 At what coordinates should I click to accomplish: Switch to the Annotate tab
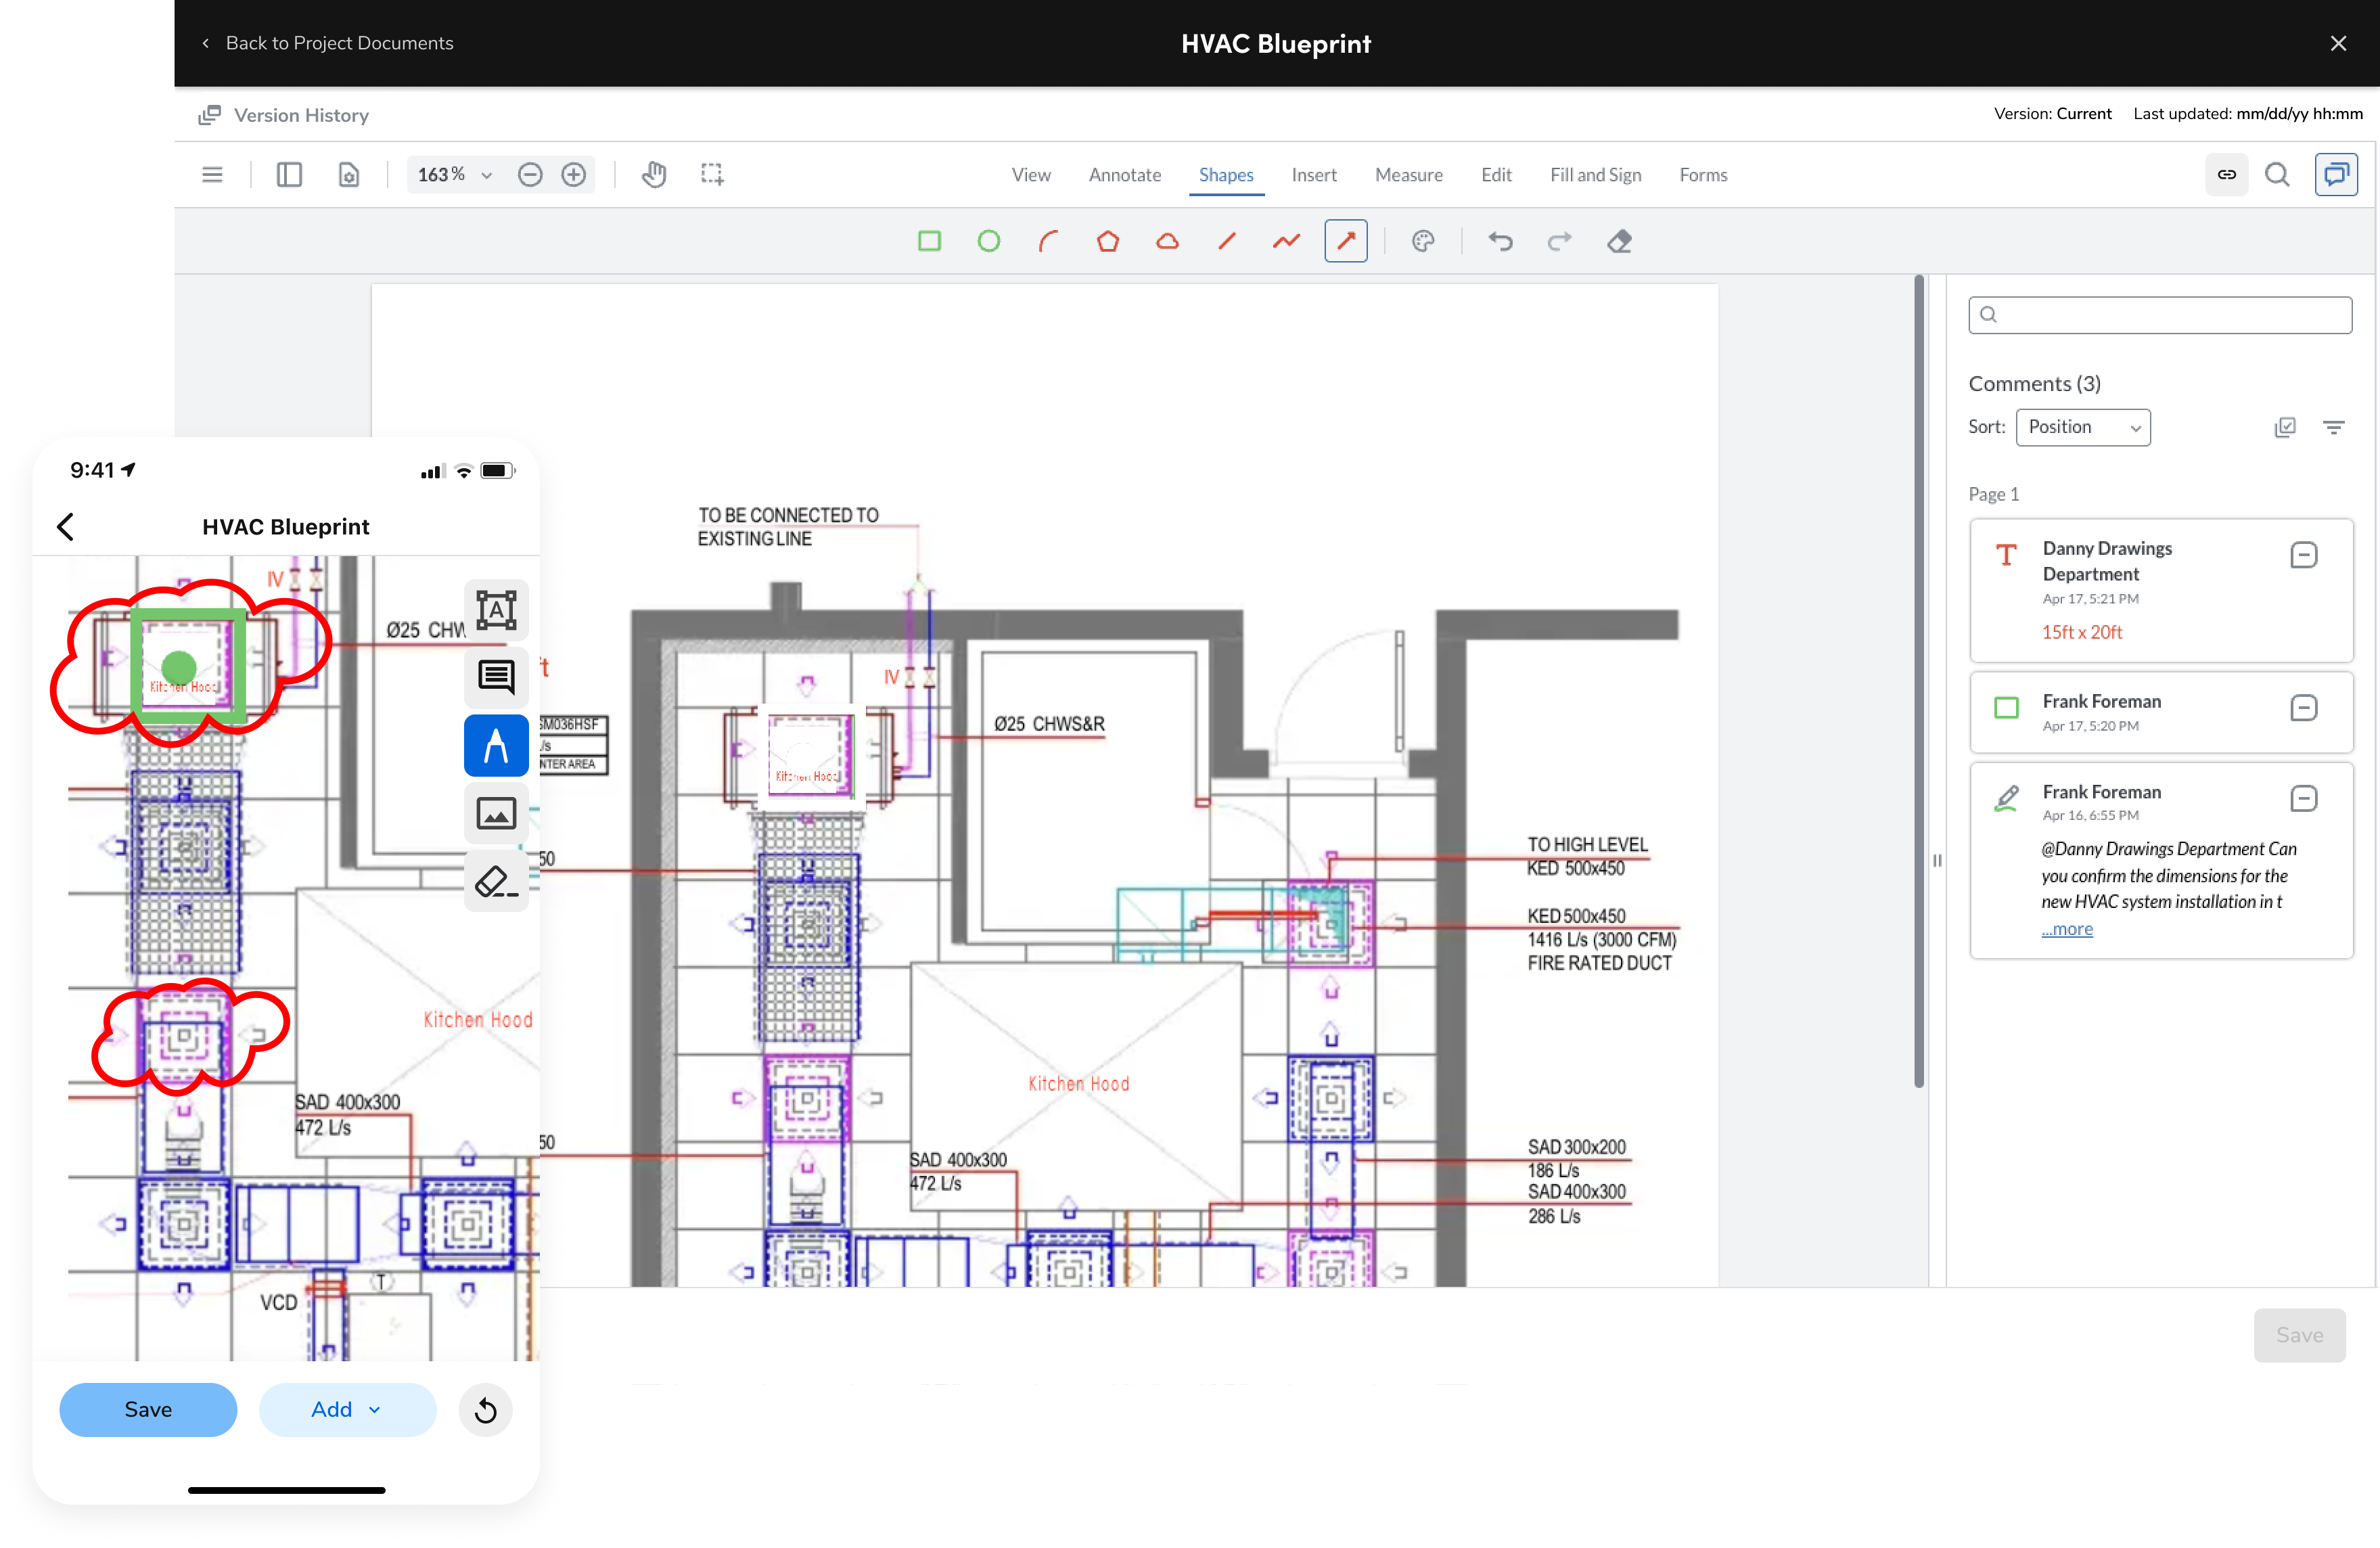(x=1124, y=175)
